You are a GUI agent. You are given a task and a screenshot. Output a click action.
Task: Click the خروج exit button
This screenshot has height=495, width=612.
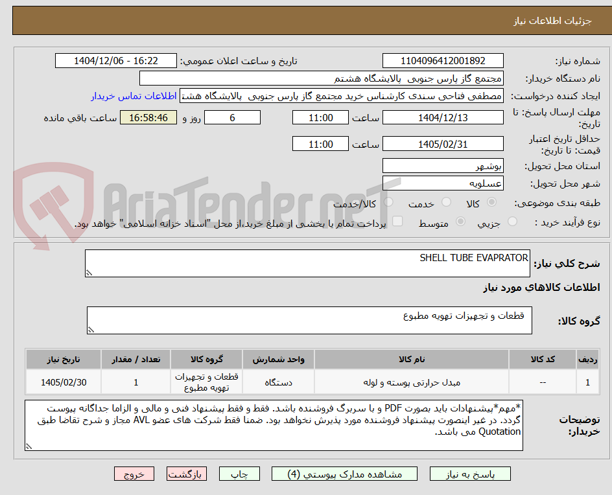pyautogui.click(x=134, y=474)
